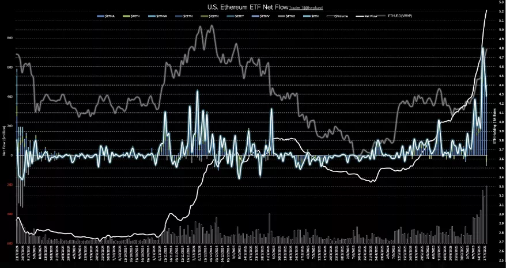506x268 pixels.
Task: Select the $Volume legend entry
Action: click(337, 16)
